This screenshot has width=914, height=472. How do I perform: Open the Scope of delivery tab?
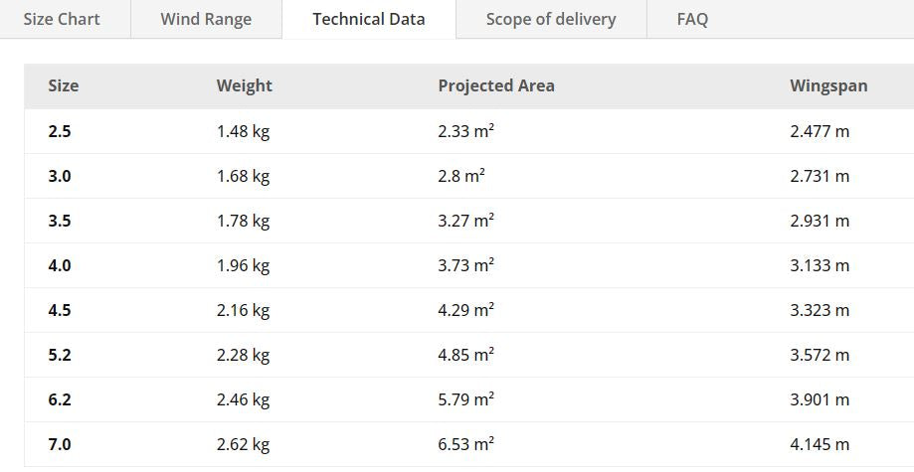pos(550,19)
